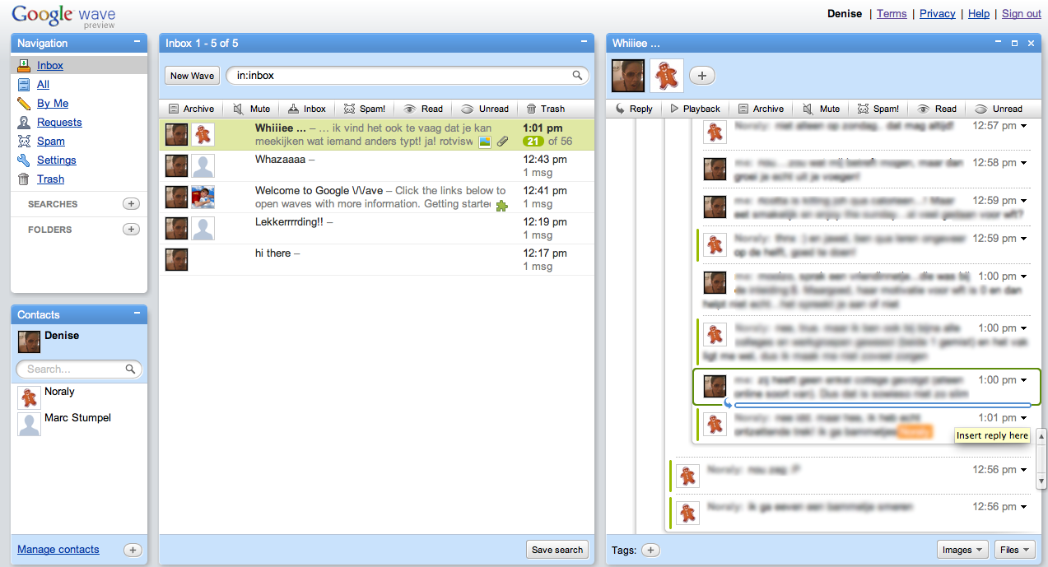Image resolution: width=1048 pixels, height=567 pixels.
Task: Add a tag with plus button
Action: (x=650, y=550)
